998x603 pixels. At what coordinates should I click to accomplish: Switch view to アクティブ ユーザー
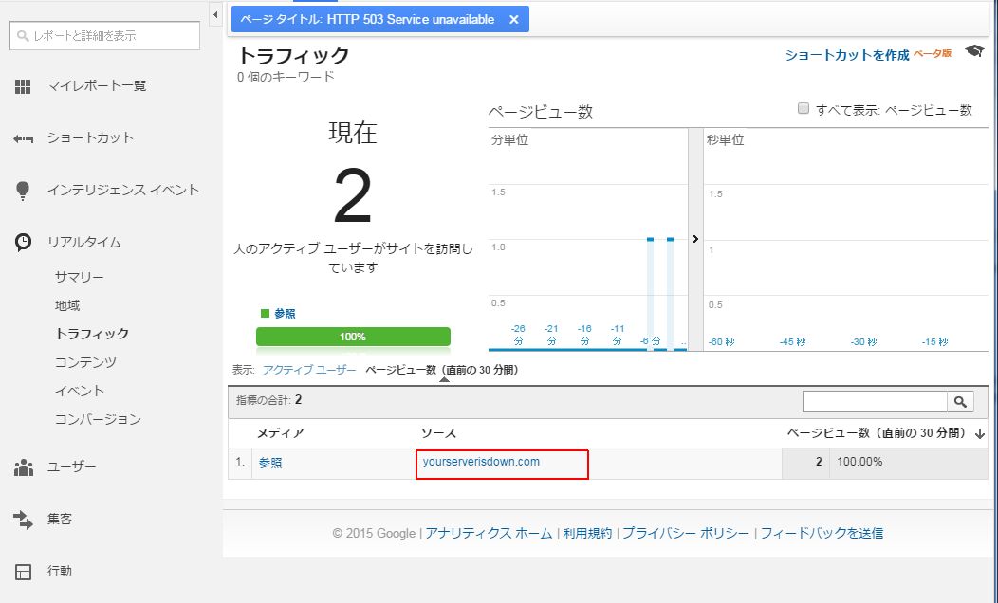309,370
